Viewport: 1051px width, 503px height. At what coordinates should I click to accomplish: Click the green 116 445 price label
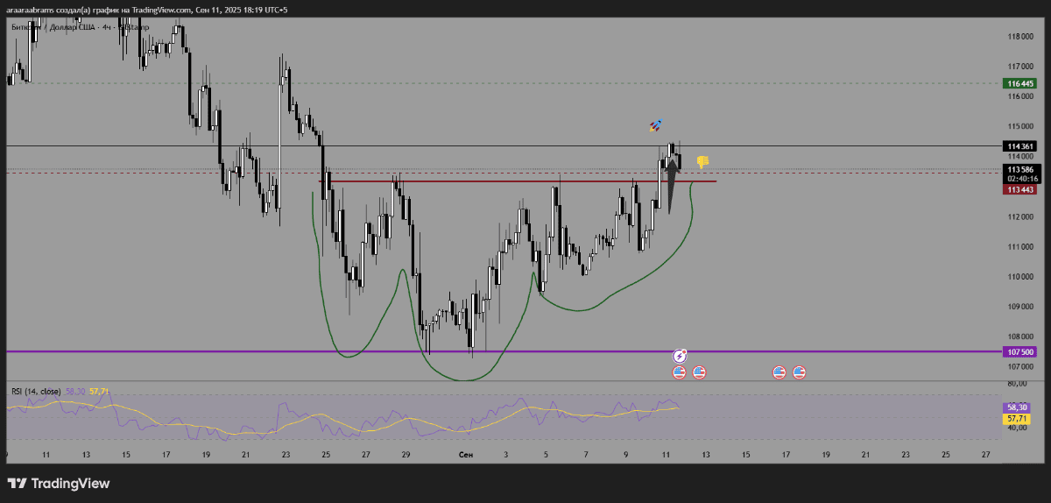(1020, 84)
